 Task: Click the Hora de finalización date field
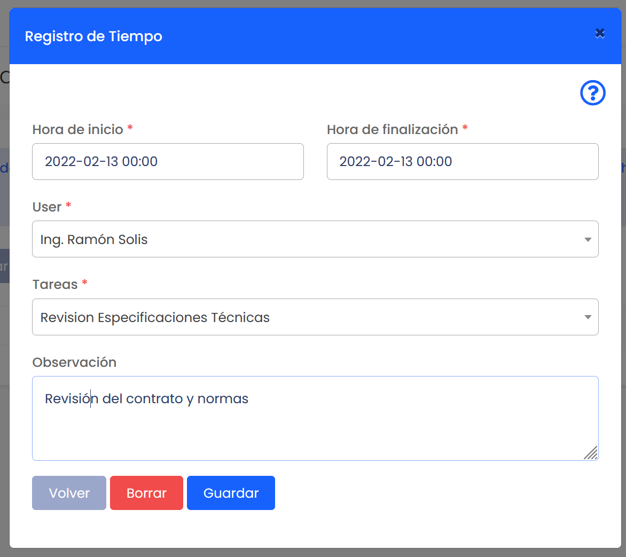[462, 161]
